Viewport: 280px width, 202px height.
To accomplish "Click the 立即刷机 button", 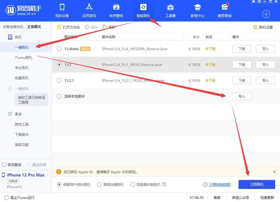I will [x=257, y=184].
